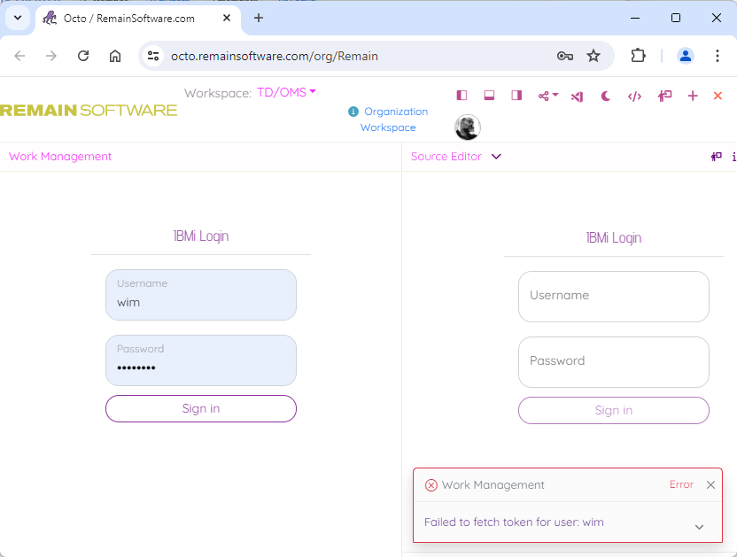
Task: Open a new browser tab
Action: 259,18
